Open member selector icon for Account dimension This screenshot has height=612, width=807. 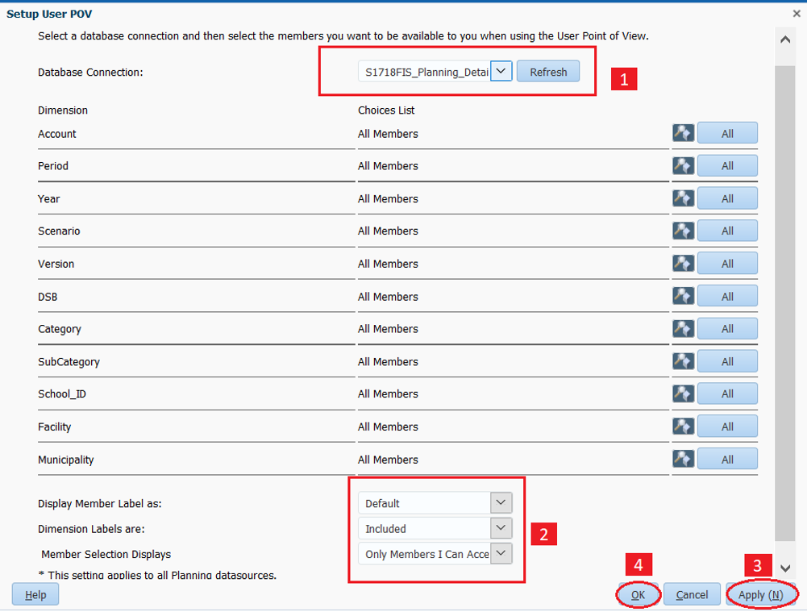point(683,133)
